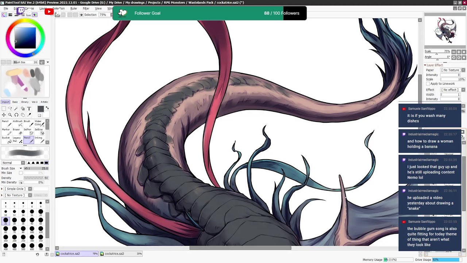Choose the magic wand tool
This screenshot has height=263, width=467.
[16, 108]
